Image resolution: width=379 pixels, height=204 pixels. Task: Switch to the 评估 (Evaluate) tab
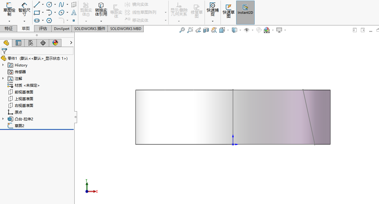point(43,28)
